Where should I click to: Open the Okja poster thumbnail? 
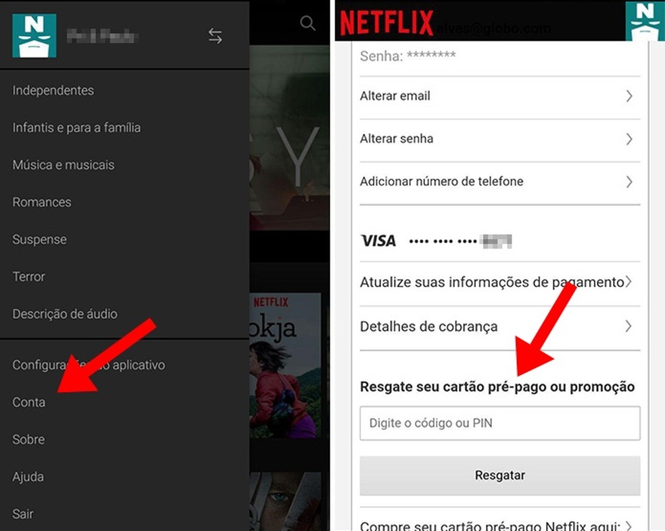(x=285, y=365)
